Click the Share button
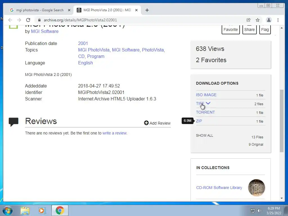Image resolution: width=288 pixels, height=216 pixels. point(249,29)
